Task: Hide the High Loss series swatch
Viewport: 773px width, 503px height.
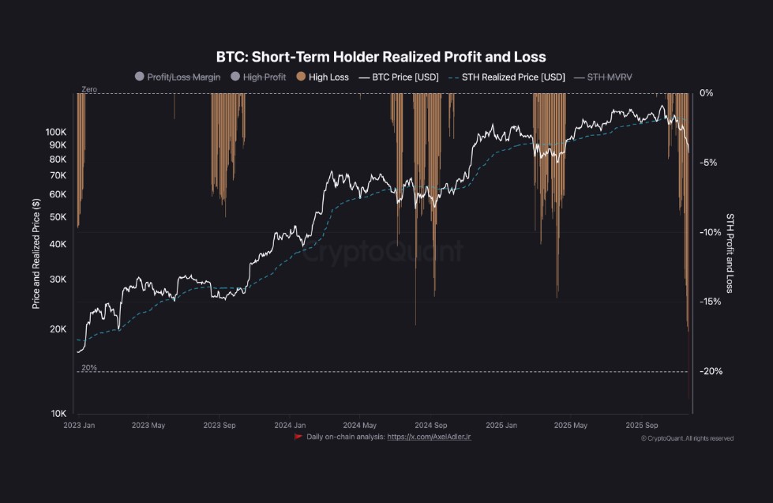Action: [301, 77]
